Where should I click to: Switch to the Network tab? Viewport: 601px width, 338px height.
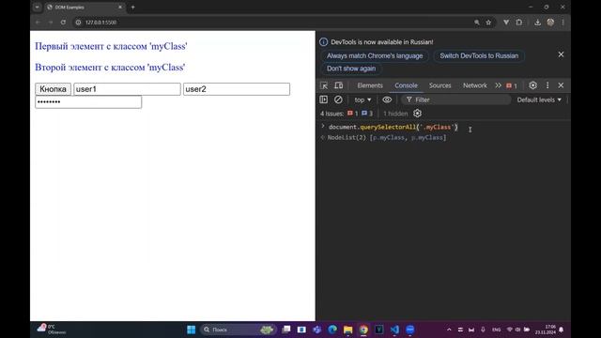point(474,85)
